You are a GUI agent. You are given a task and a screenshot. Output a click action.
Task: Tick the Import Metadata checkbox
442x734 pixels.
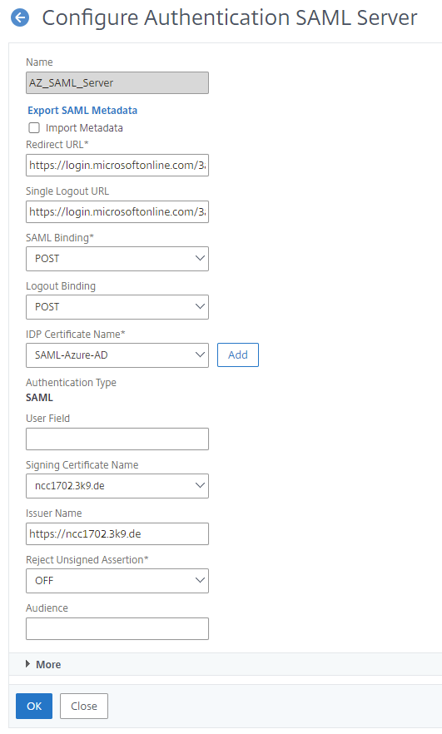[x=34, y=128]
